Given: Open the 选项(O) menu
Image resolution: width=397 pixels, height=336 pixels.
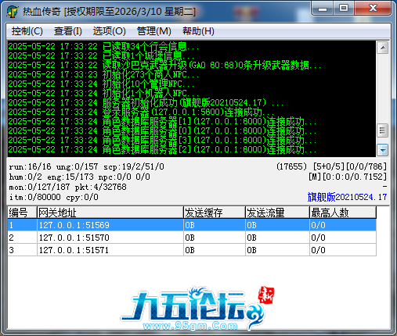Looking at the screenshot, I should click(110, 31).
